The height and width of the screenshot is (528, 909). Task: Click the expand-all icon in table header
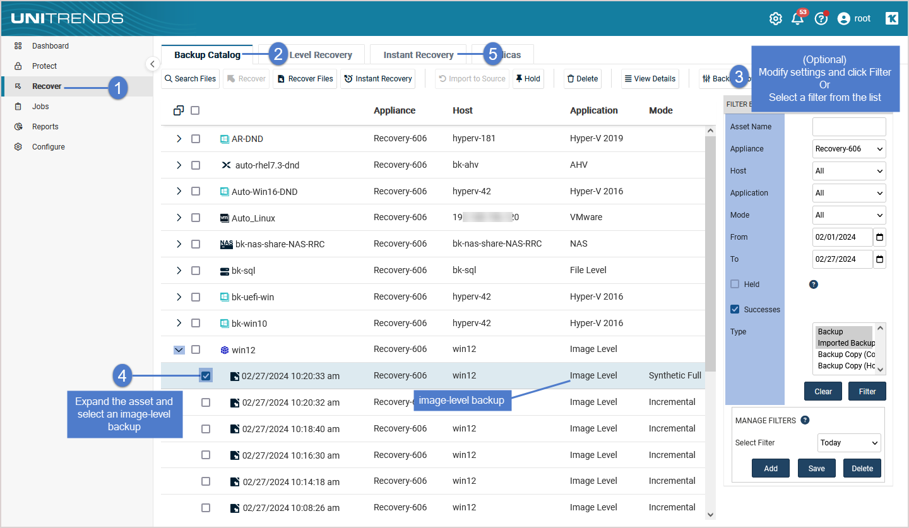(x=179, y=110)
